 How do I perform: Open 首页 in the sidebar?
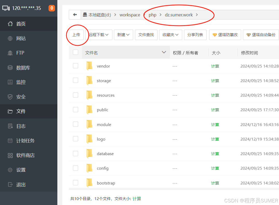pos(29,24)
